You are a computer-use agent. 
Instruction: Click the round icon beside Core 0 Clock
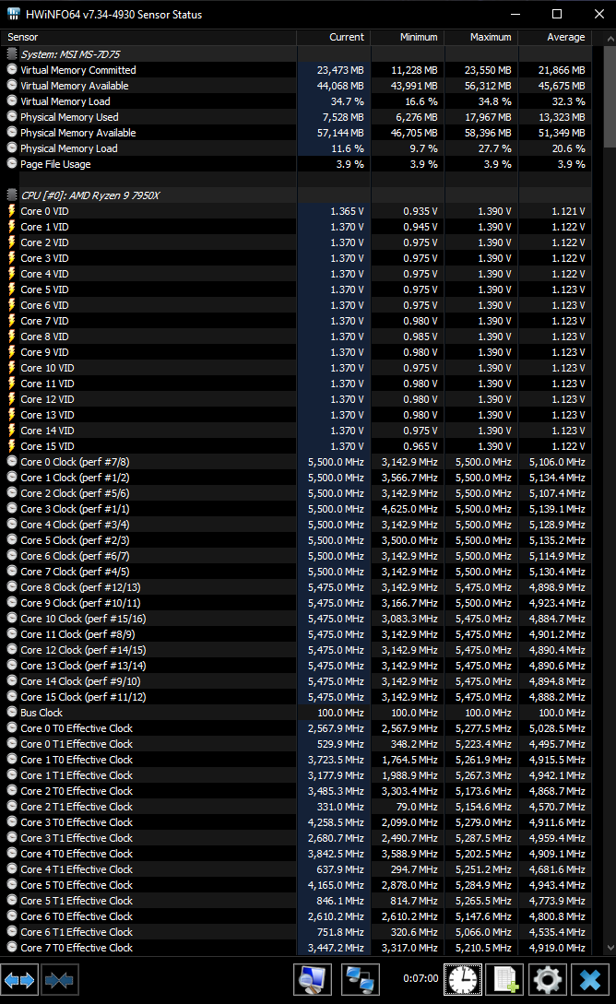(x=11, y=461)
